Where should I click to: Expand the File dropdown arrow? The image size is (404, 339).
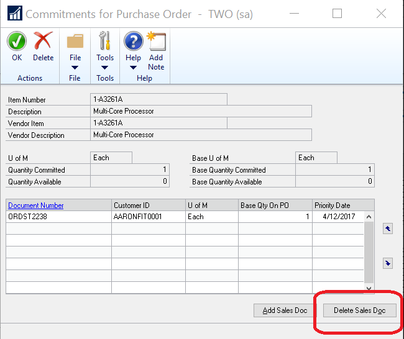click(x=75, y=68)
